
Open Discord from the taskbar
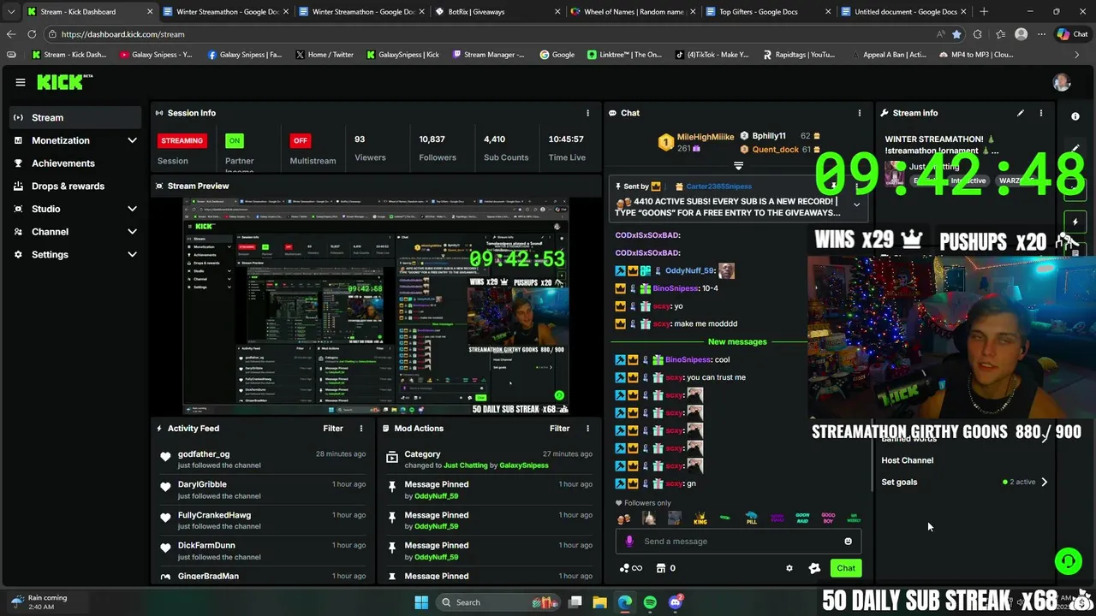pyautogui.click(x=675, y=602)
